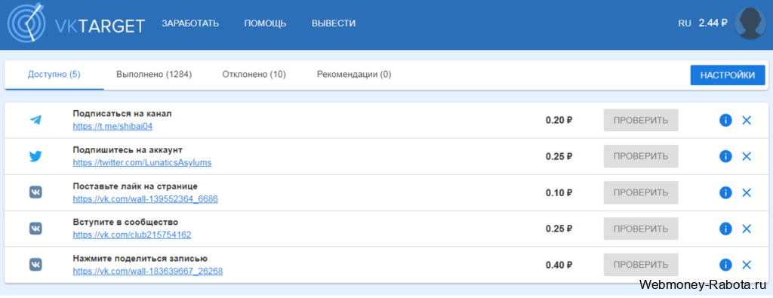This screenshot has height=298, width=773.
Task: Click the 'Подпишитесь на аккаунт' task title
Action: [x=128, y=149]
